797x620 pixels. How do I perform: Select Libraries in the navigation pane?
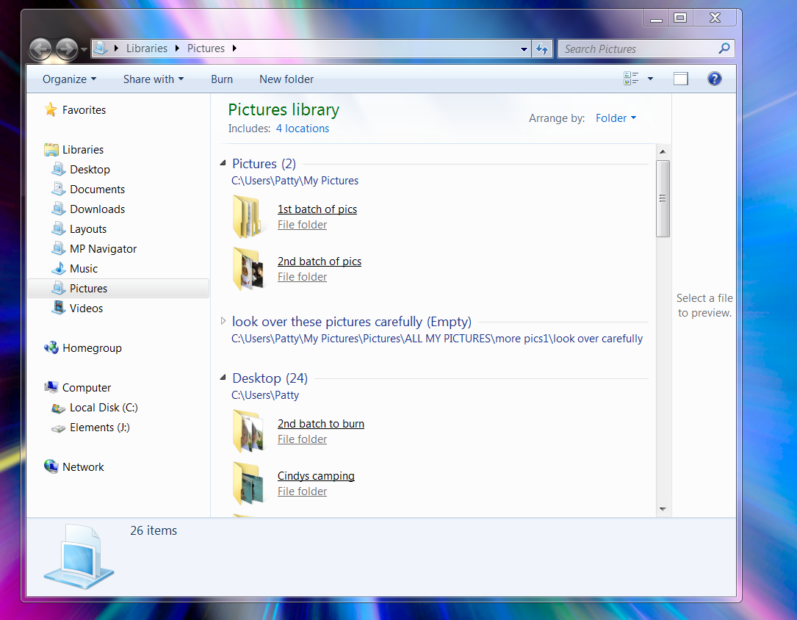pyautogui.click(x=83, y=149)
